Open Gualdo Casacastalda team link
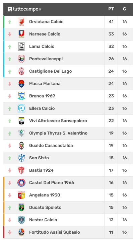 [51, 145]
